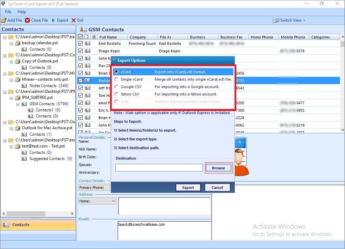Click the contact list vertical scrollbar down arrow
The image size is (345, 249).
343,130
